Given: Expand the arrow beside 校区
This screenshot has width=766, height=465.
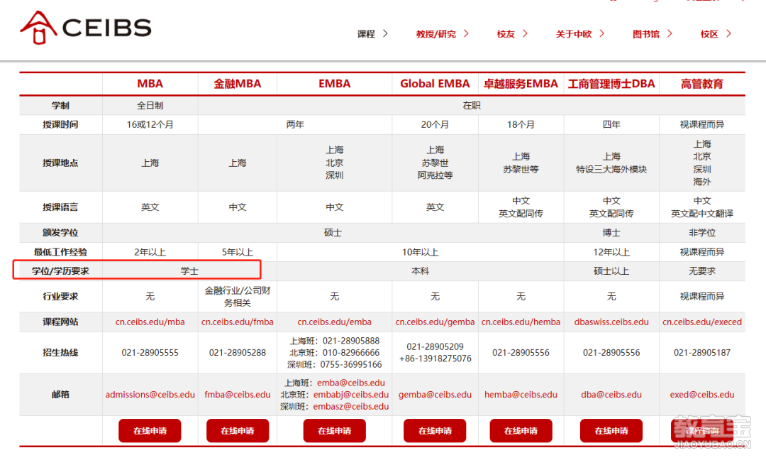Looking at the screenshot, I should pos(729,33).
